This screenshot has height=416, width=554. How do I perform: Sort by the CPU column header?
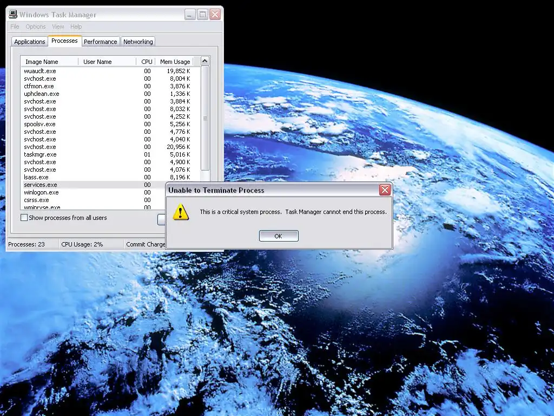click(x=146, y=62)
